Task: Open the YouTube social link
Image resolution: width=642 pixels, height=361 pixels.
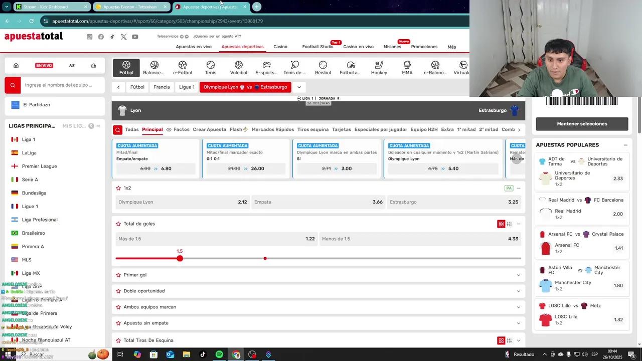Action: (135, 37)
